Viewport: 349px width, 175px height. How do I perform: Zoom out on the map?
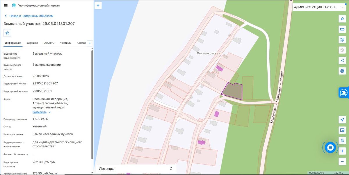pyautogui.click(x=342, y=161)
